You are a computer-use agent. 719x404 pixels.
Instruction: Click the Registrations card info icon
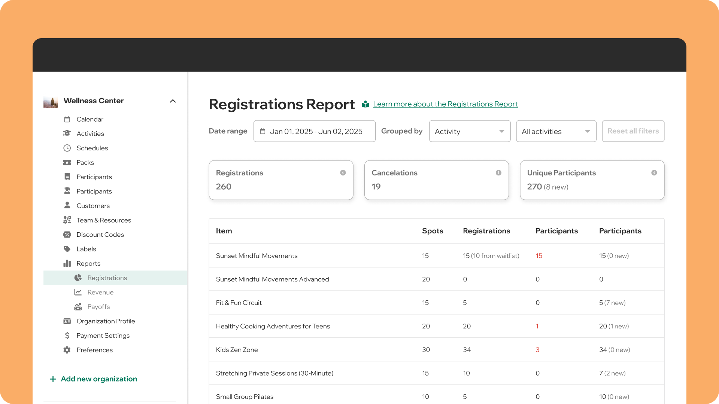pos(343,173)
